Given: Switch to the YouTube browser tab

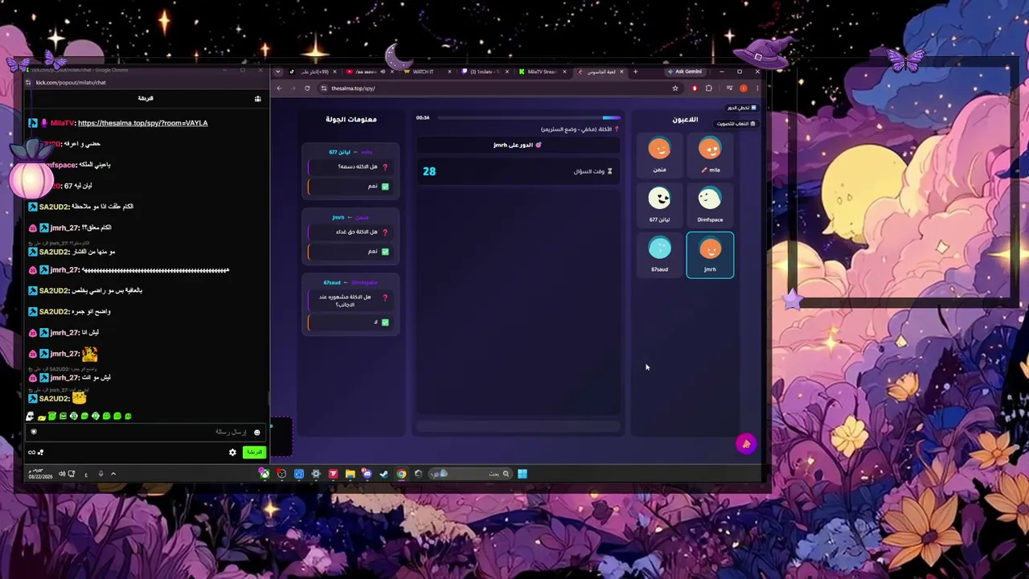Looking at the screenshot, I should [363, 72].
